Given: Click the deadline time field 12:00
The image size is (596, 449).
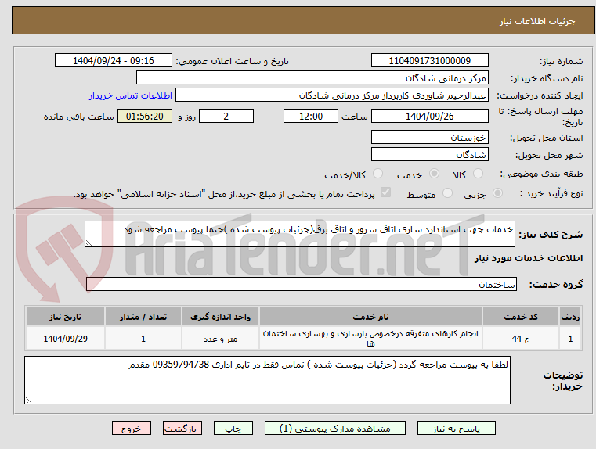Looking at the screenshot, I should coord(311,116).
